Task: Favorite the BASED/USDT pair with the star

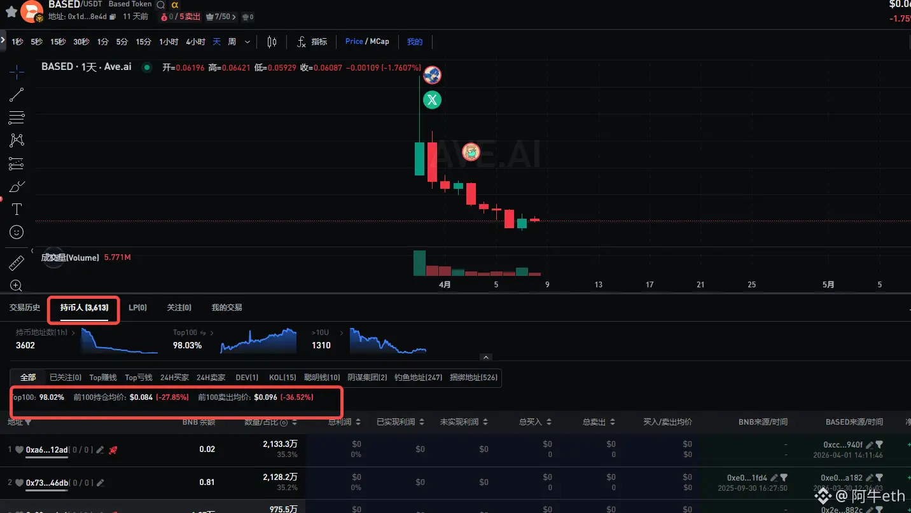Action: [x=11, y=12]
